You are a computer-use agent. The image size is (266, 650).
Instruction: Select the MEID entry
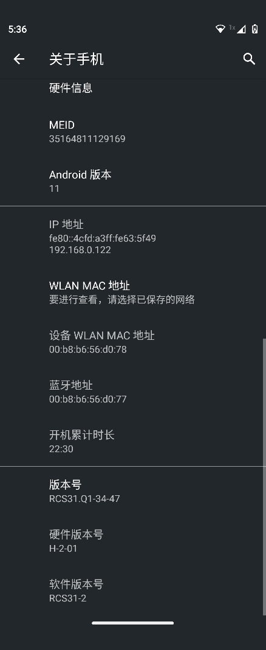coord(133,132)
